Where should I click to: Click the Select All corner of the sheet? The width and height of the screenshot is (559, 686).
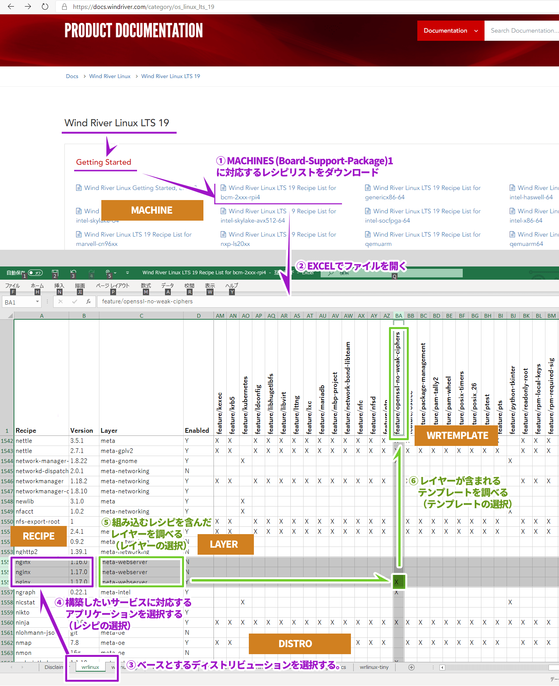(x=7, y=316)
